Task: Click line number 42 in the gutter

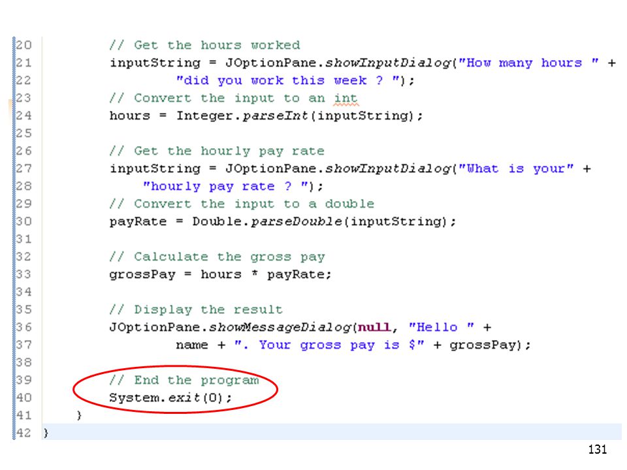Action: click(24, 432)
